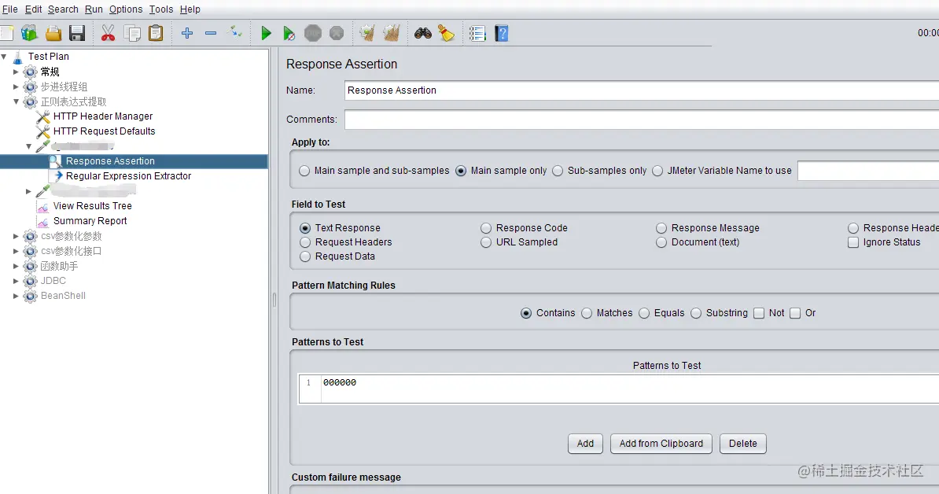This screenshot has height=494, width=939.
Task: Click the HTTP Header Manager wrench icon
Action: click(42, 116)
